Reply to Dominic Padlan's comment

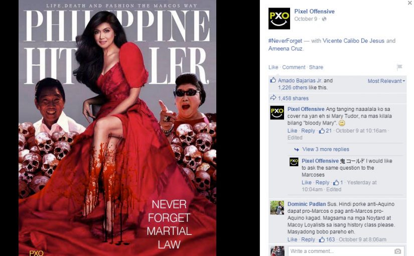pos(308,239)
